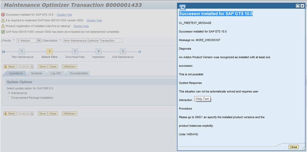Viewport: 307px width, 152px height.
Task: Maximize the help dialog window
Action: tap(298, 6)
